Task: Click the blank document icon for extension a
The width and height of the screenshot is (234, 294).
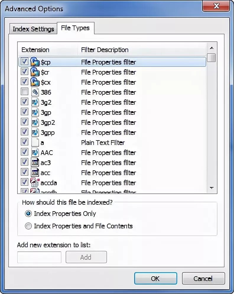Action: click(x=35, y=142)
